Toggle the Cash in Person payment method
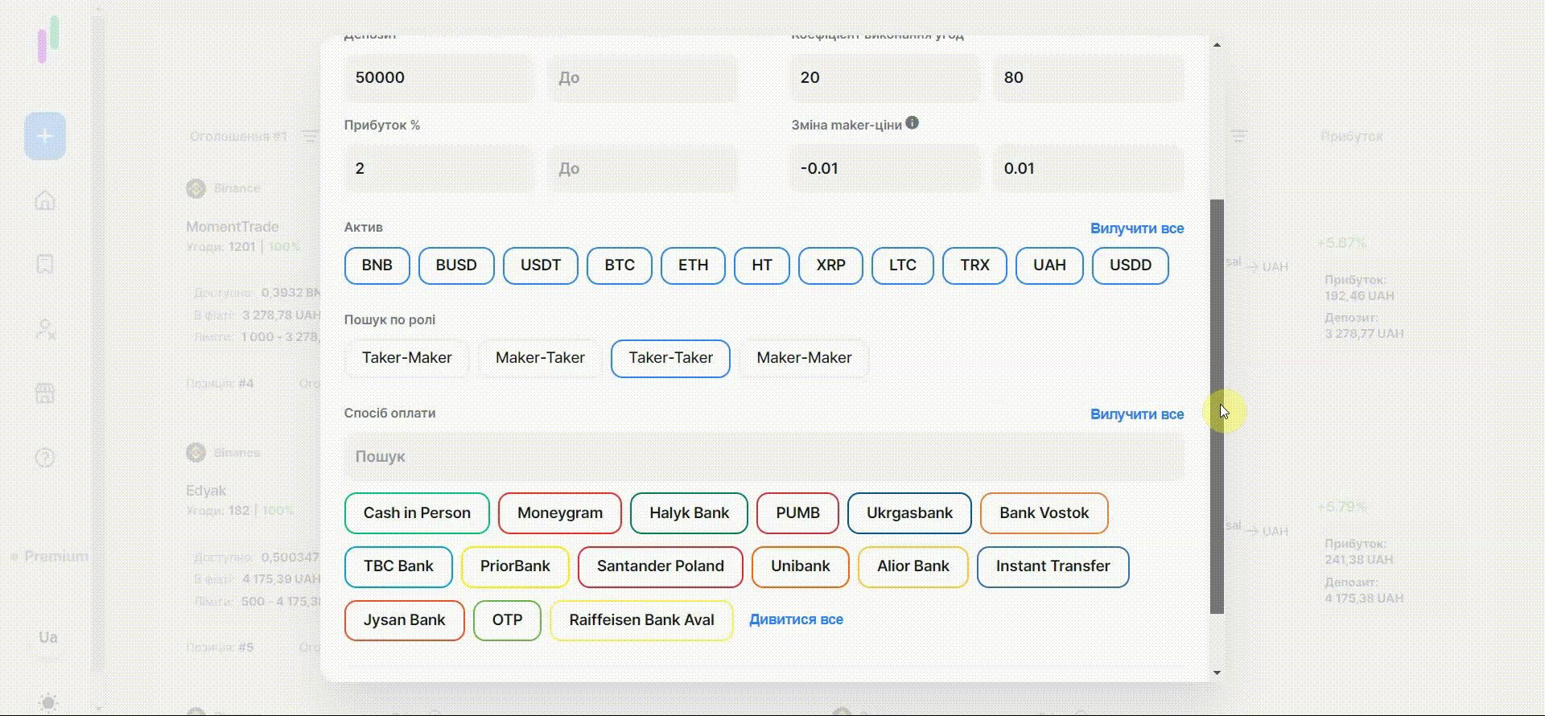 pos(417,513)
